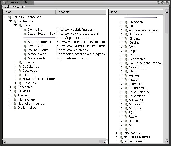
Task: Expand the Jeux Video folder
Action: (x=122, y=96)
